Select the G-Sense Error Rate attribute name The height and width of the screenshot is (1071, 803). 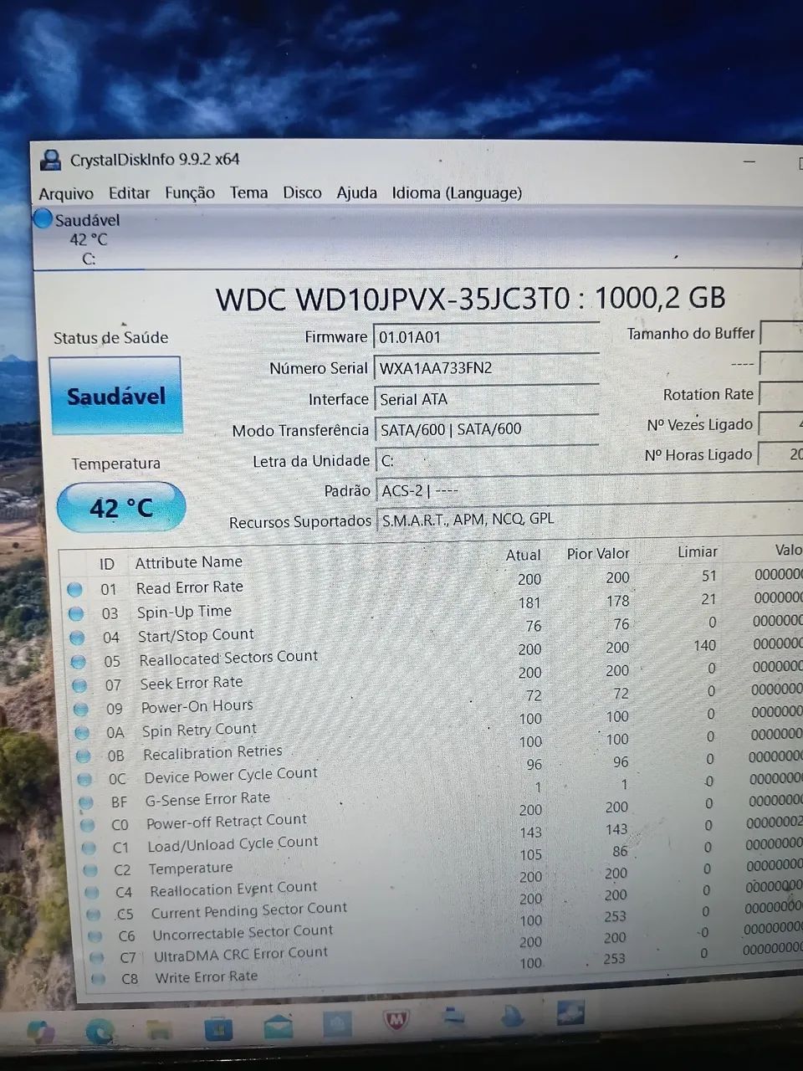(x=207, y=799)
